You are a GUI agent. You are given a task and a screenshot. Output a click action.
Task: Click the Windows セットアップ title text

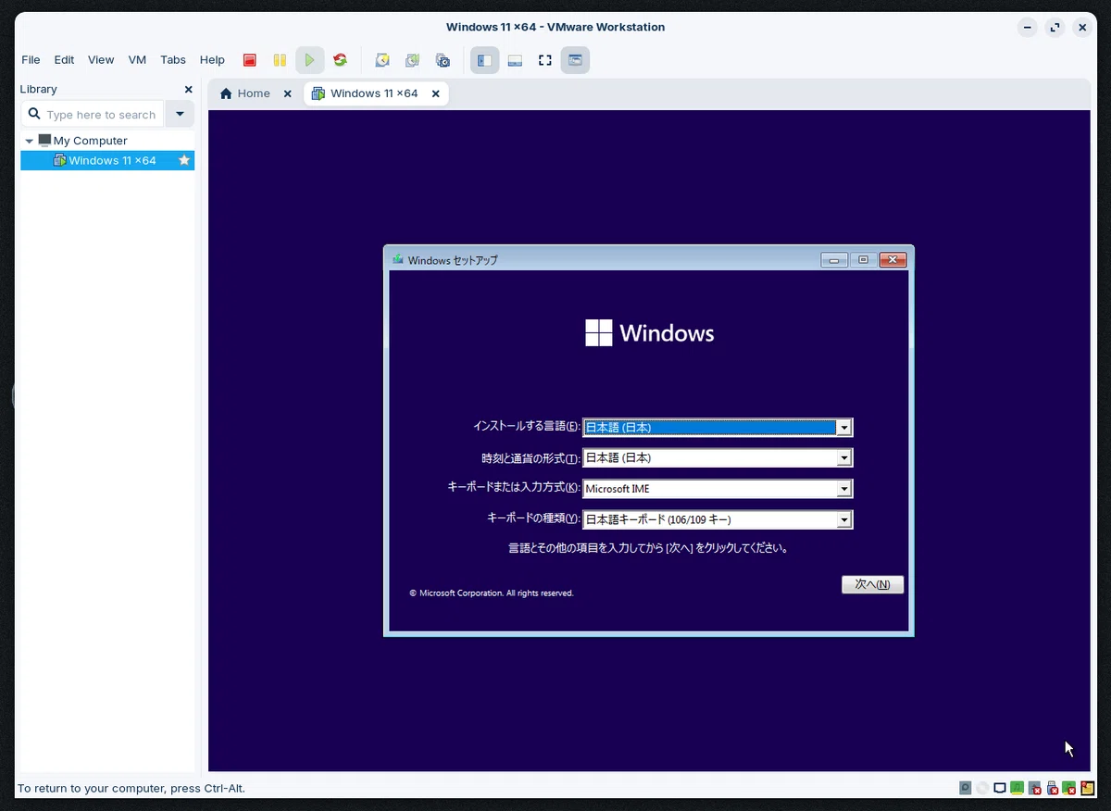[453, 260]
